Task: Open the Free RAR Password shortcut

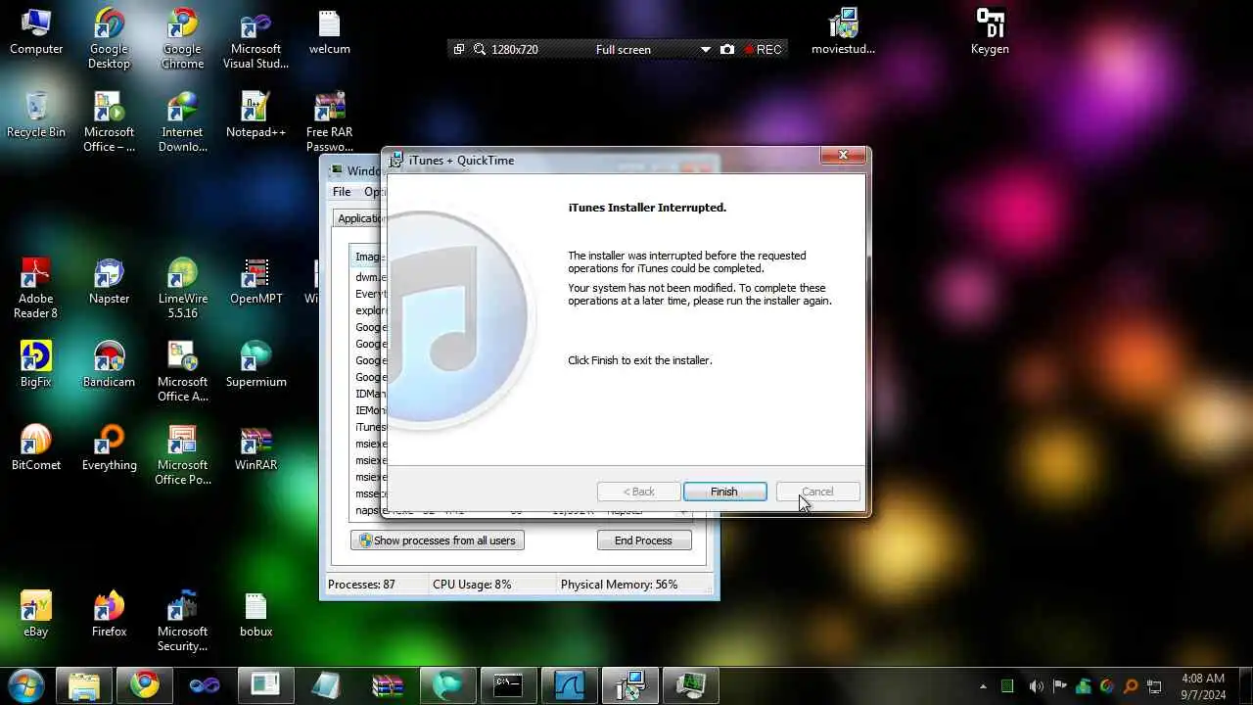Action: [x=330, y=121]
